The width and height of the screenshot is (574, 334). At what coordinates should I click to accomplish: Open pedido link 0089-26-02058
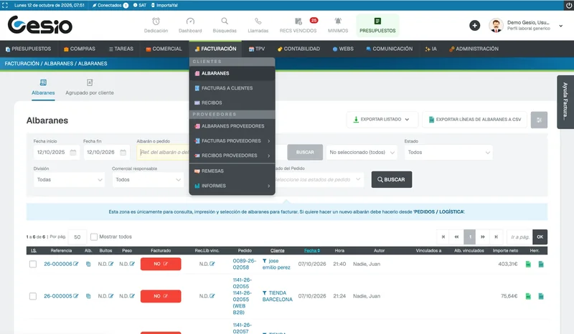point(244,264)
